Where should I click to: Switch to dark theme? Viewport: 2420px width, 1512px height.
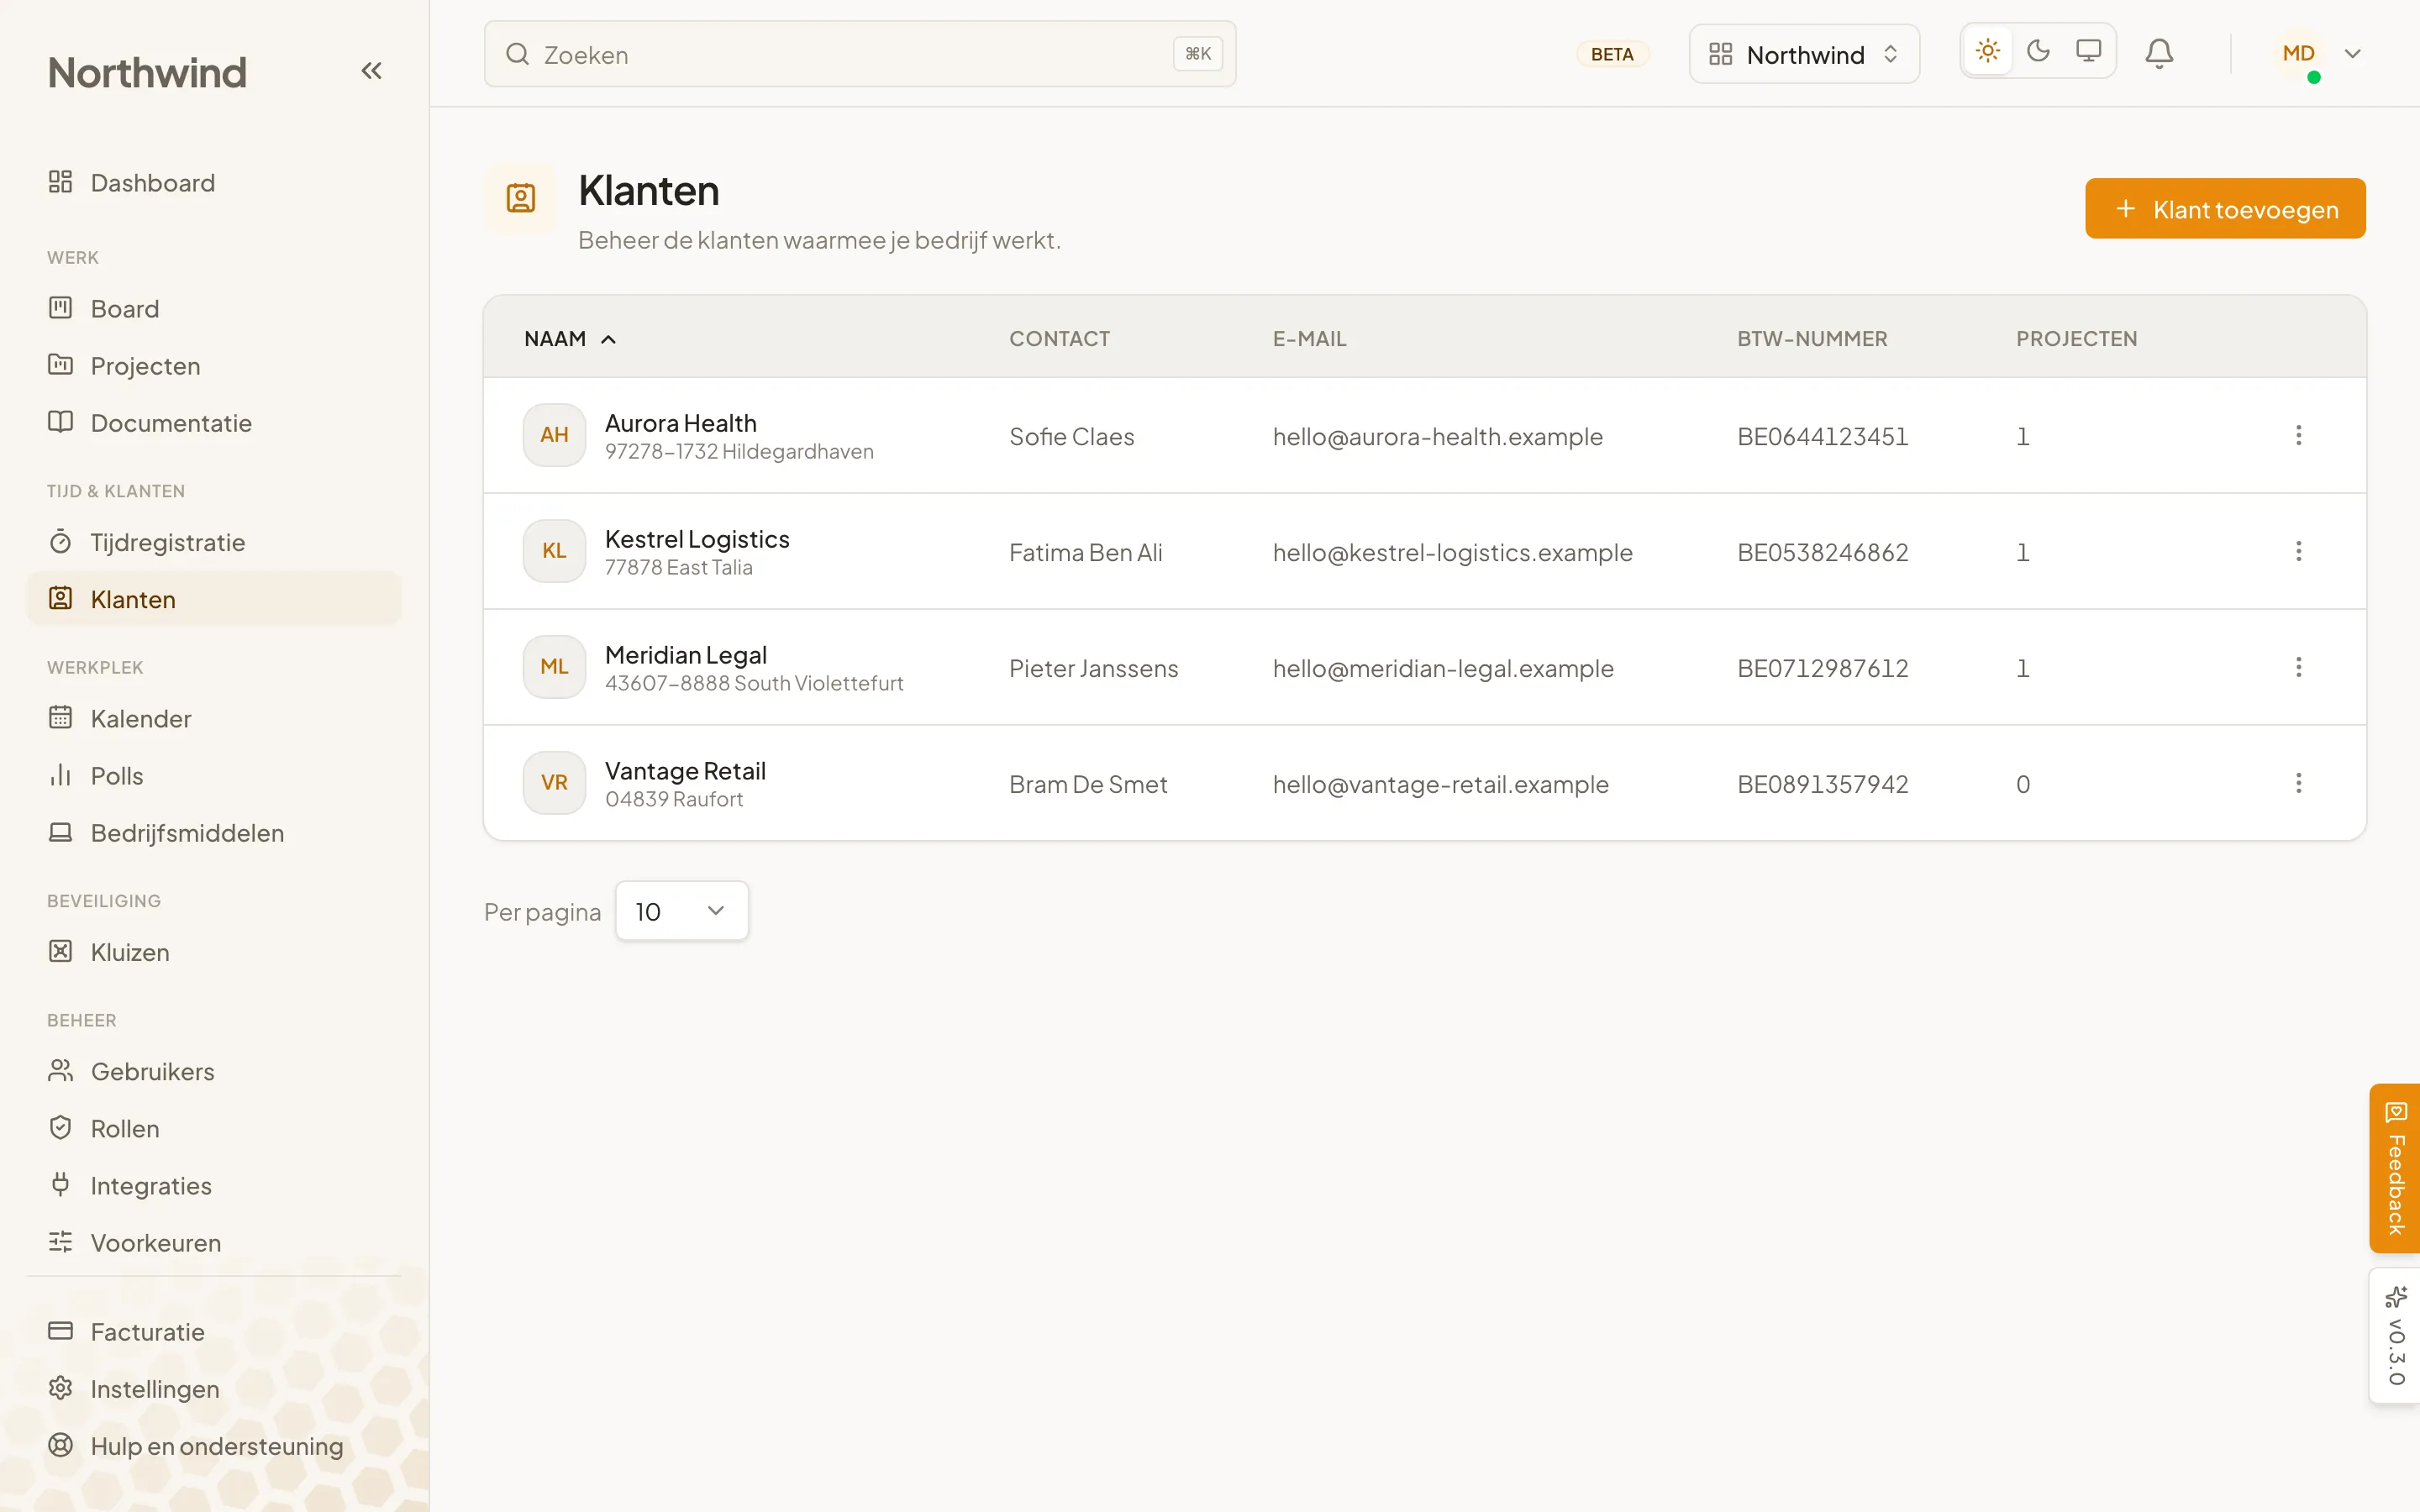tap(2038, 51)
